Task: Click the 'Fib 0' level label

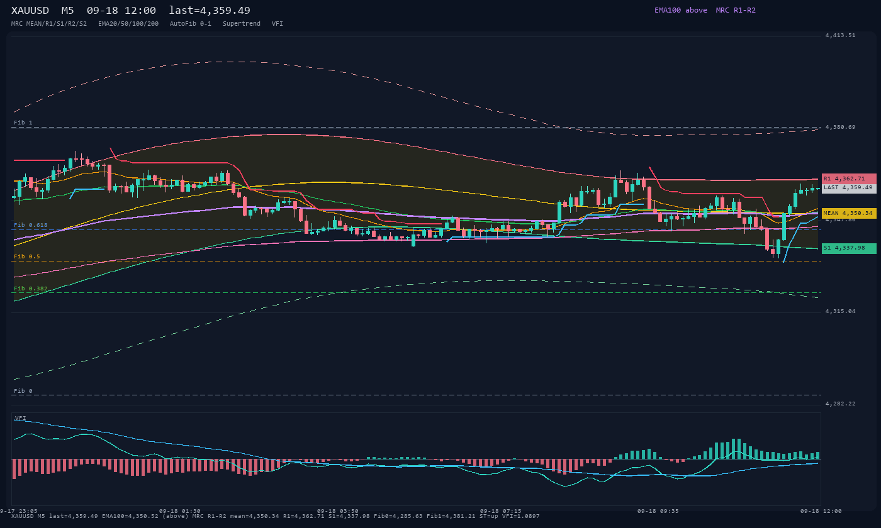Action: tap(23, 391)
